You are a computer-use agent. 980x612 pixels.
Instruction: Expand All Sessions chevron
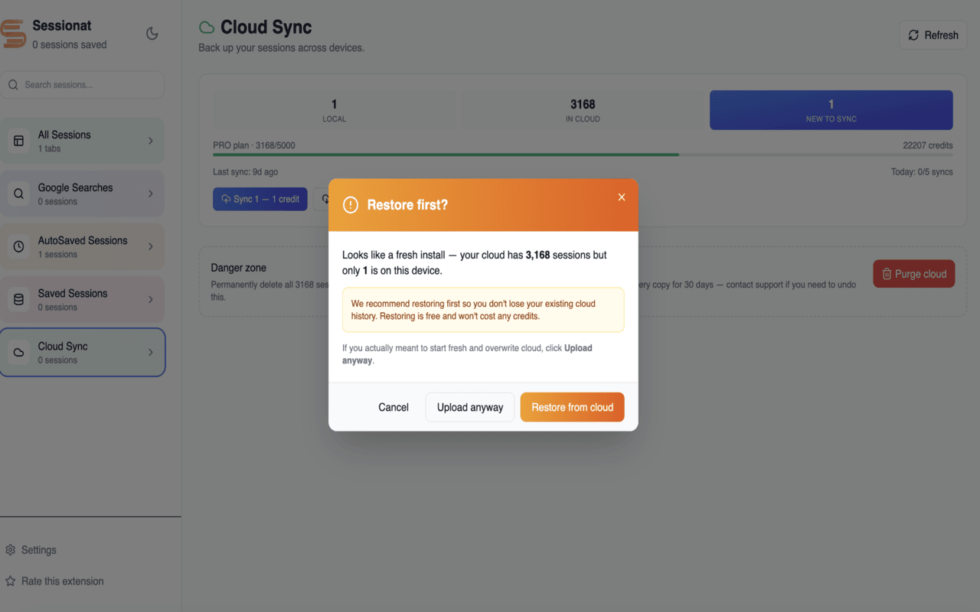coord(151,141)
